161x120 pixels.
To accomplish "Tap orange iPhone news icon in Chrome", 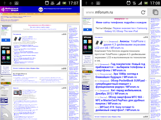I will point(90,41).
